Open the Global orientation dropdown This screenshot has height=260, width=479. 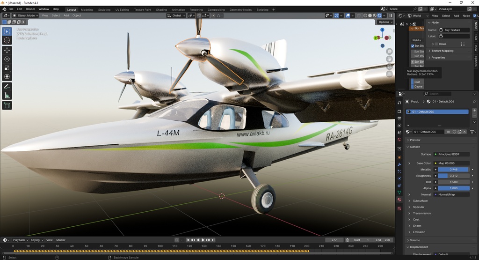tap(176, 15)
